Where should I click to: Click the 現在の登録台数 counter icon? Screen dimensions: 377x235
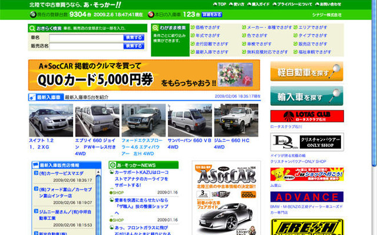click(x=33, y=15)
